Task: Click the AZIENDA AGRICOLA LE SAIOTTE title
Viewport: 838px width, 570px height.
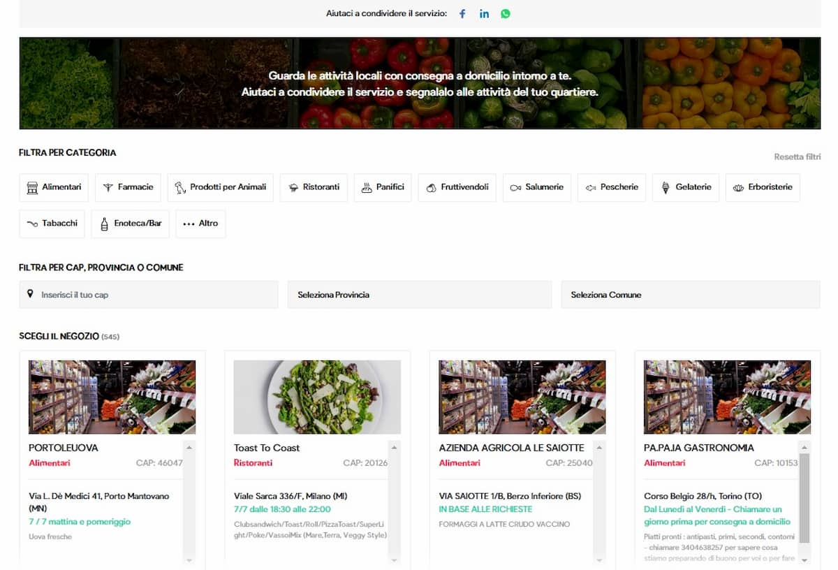Action: [x=511, y=448]
